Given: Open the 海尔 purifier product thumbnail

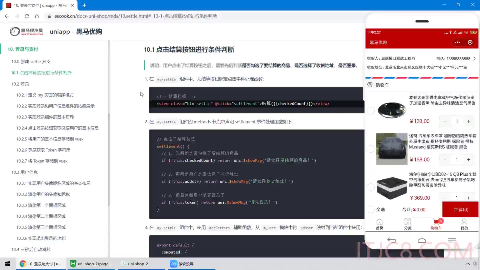Looking at the screenshot, I should coord(392,187).
